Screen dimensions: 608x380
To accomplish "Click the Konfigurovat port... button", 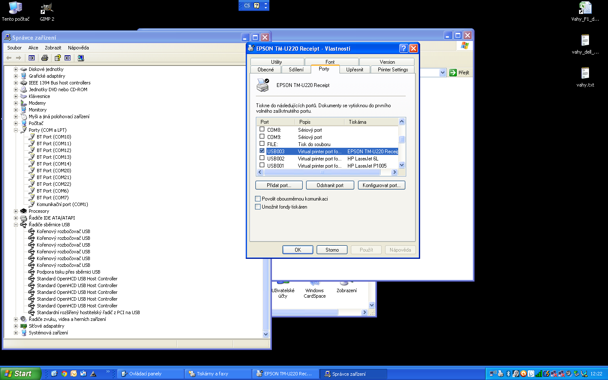I will click(382, 185).
